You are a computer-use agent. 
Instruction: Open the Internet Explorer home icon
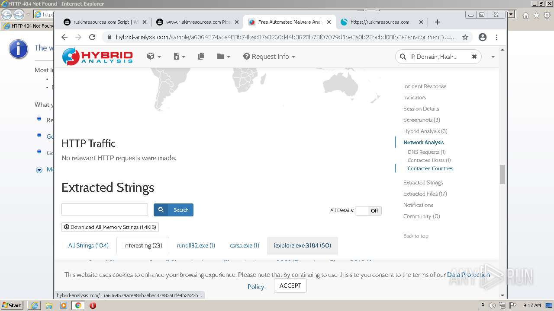click(x=525, y=15)
